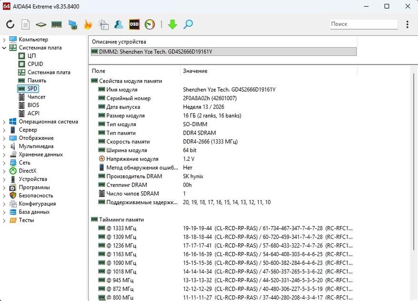The image size is (418, 301).
Task: Collapse the Системная плата node
Action: (x=4, y=48)
